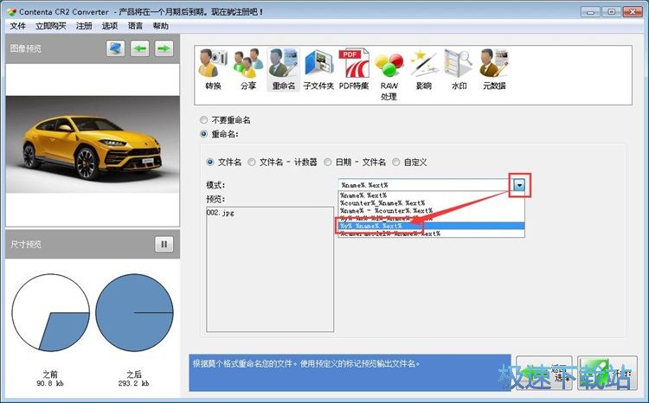The height and width of the screenshot is (403, 649).
Task: Open the 文件 menu
Action: point(18,26)
